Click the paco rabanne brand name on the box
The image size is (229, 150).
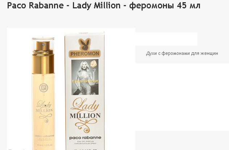click(x=85, y=138)
